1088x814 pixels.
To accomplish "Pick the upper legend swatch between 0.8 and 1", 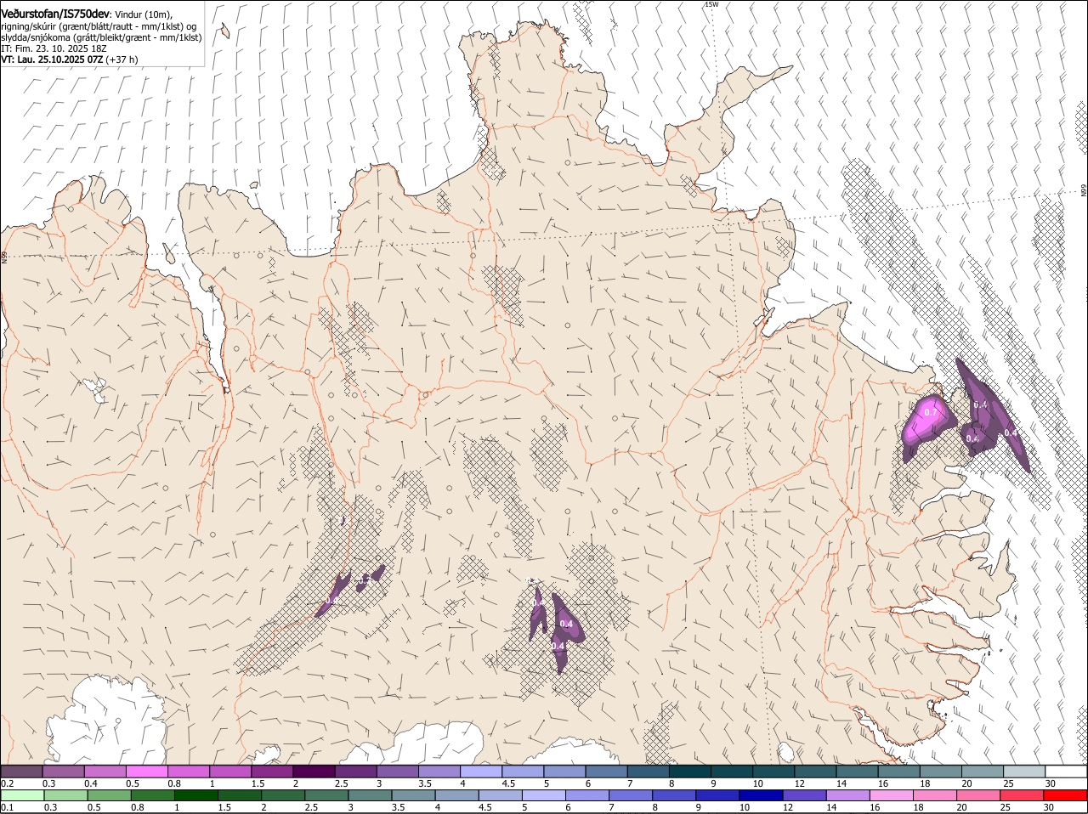I will [189, 771].
